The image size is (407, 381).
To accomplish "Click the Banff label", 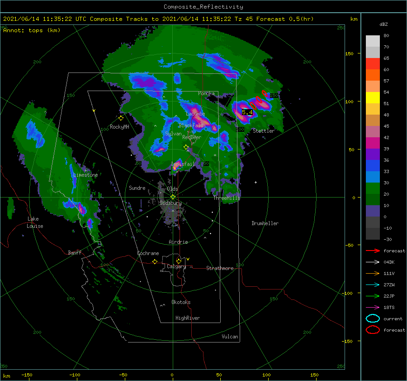I will (75, 252).
